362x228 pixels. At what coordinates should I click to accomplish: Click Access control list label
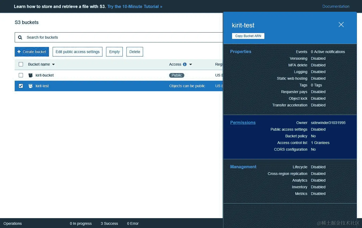click(292, 143)
